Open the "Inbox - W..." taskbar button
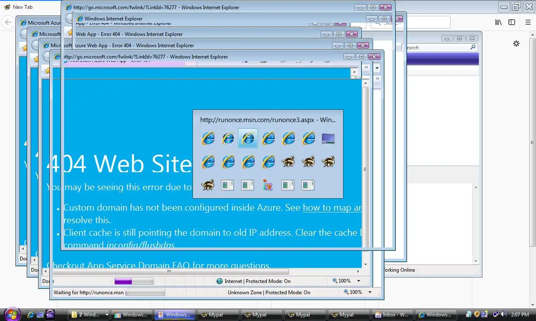 point(393,315)
